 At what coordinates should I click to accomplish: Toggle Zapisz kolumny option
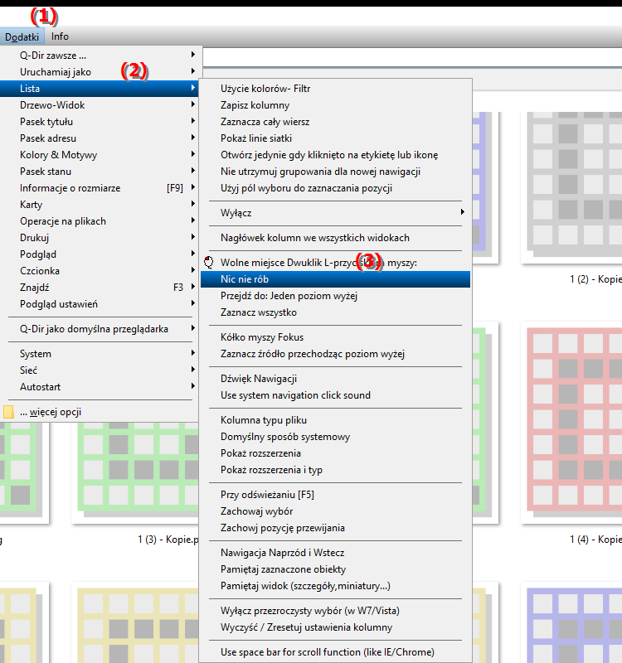point(335,105)
